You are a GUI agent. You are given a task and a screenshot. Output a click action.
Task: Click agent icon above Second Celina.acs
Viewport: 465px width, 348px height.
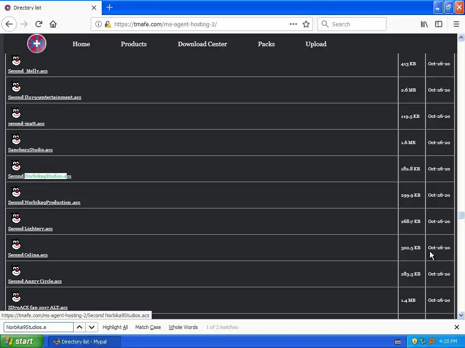[16, 244]
